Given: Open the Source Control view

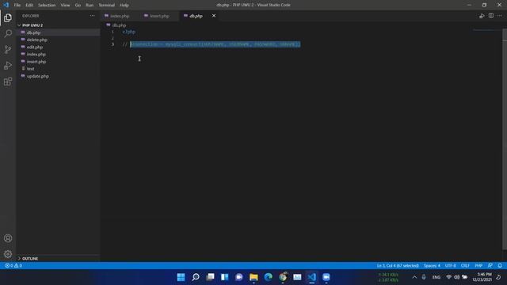Looking at the screenshot, I should point(8,49).
